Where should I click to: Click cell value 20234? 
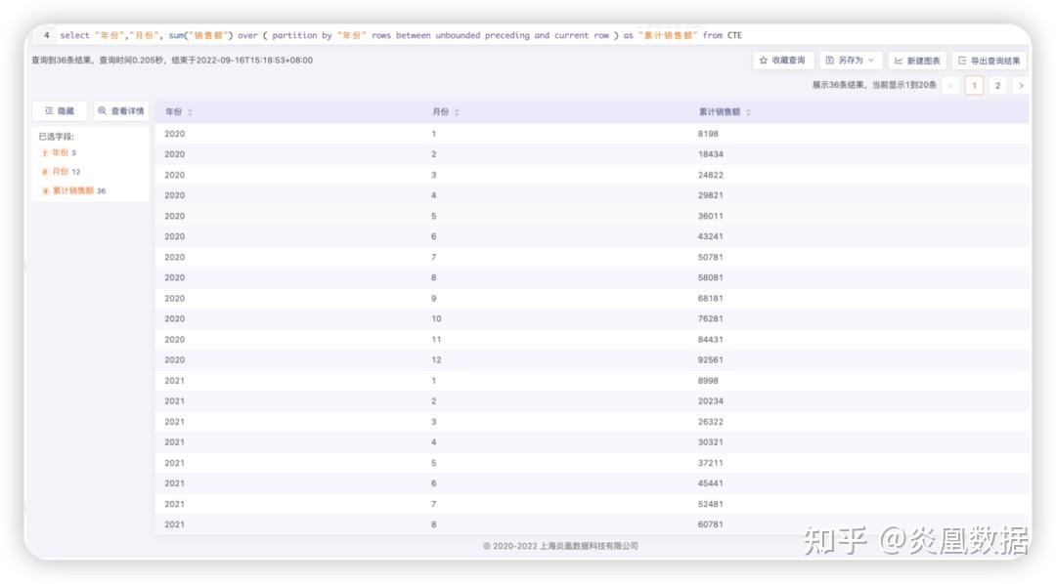[711, 401]
